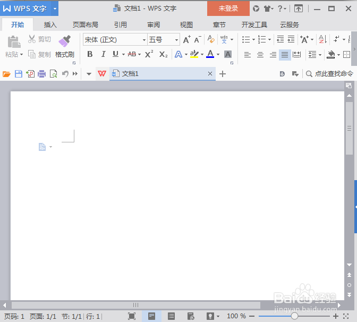Image resolution: width=357 pixels, height=322 pixels.
Task: Open the 开发工具 tab
Action: (x=254, y=24)
